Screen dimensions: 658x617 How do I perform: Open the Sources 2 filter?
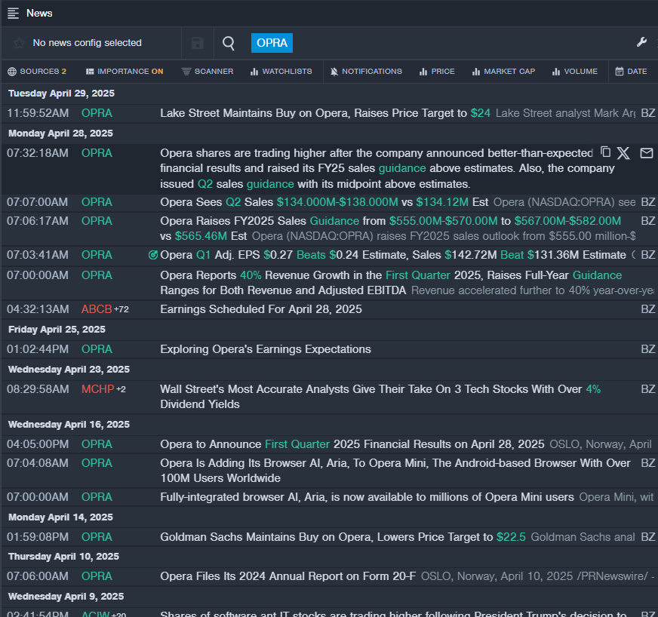coord(37,72)
